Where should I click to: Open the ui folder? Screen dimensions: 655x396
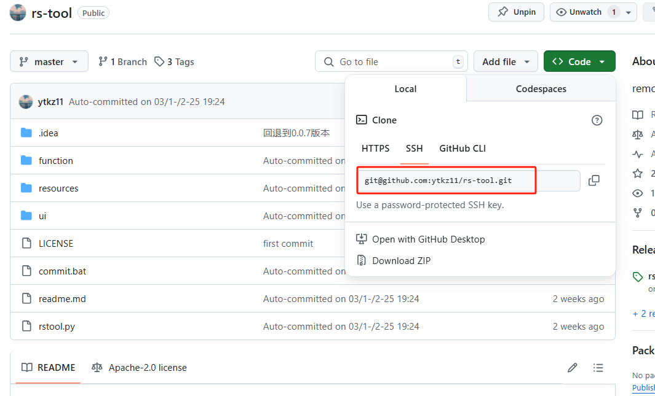click(x=42, y=216)
